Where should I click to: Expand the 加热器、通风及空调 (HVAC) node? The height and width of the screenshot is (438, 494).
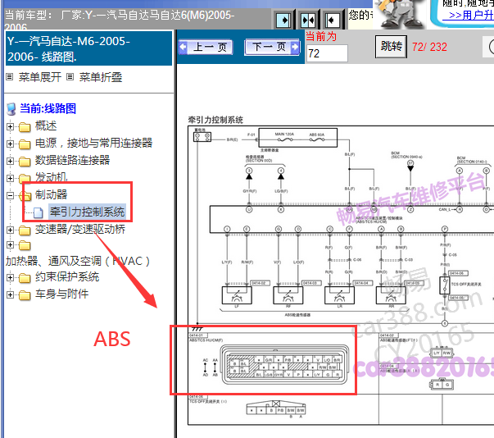point(10,244)
